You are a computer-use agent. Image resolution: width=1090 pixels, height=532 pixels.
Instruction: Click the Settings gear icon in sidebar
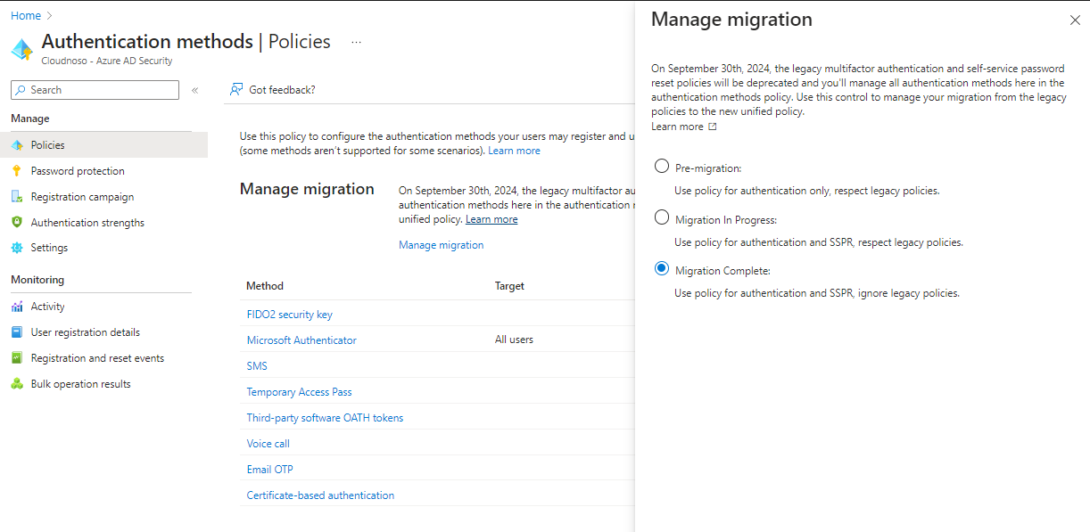17,248
